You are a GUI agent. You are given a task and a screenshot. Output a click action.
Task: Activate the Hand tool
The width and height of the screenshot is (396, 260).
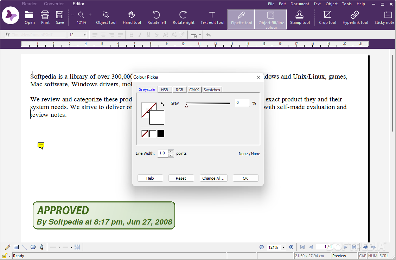click(x=132, y=18)
